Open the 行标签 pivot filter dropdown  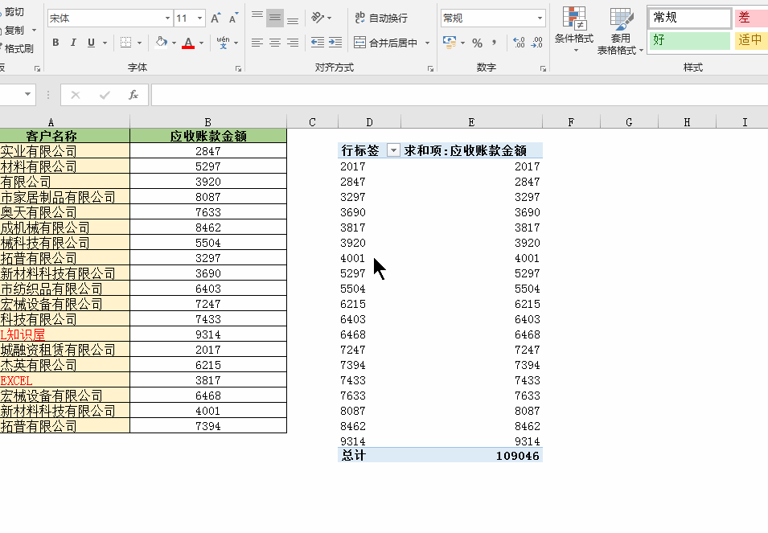(x=393, y=150)
